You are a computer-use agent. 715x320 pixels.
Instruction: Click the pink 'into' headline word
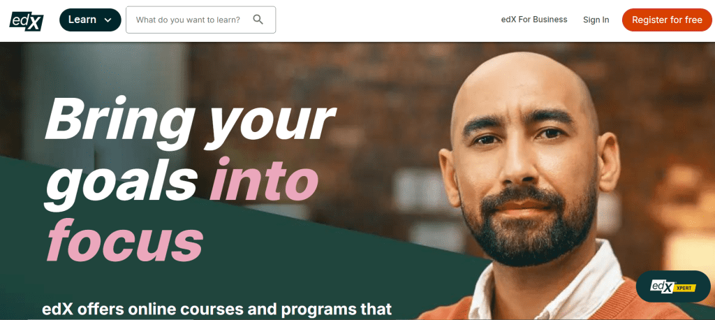pyautogui.click(x=263, y=178)
